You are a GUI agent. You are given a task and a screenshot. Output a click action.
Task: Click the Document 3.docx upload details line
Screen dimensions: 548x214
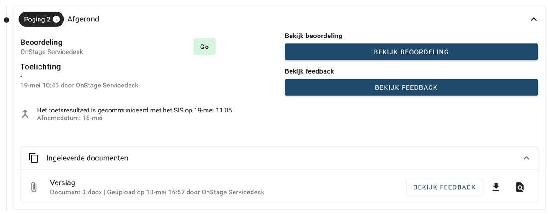pos(157,192)
